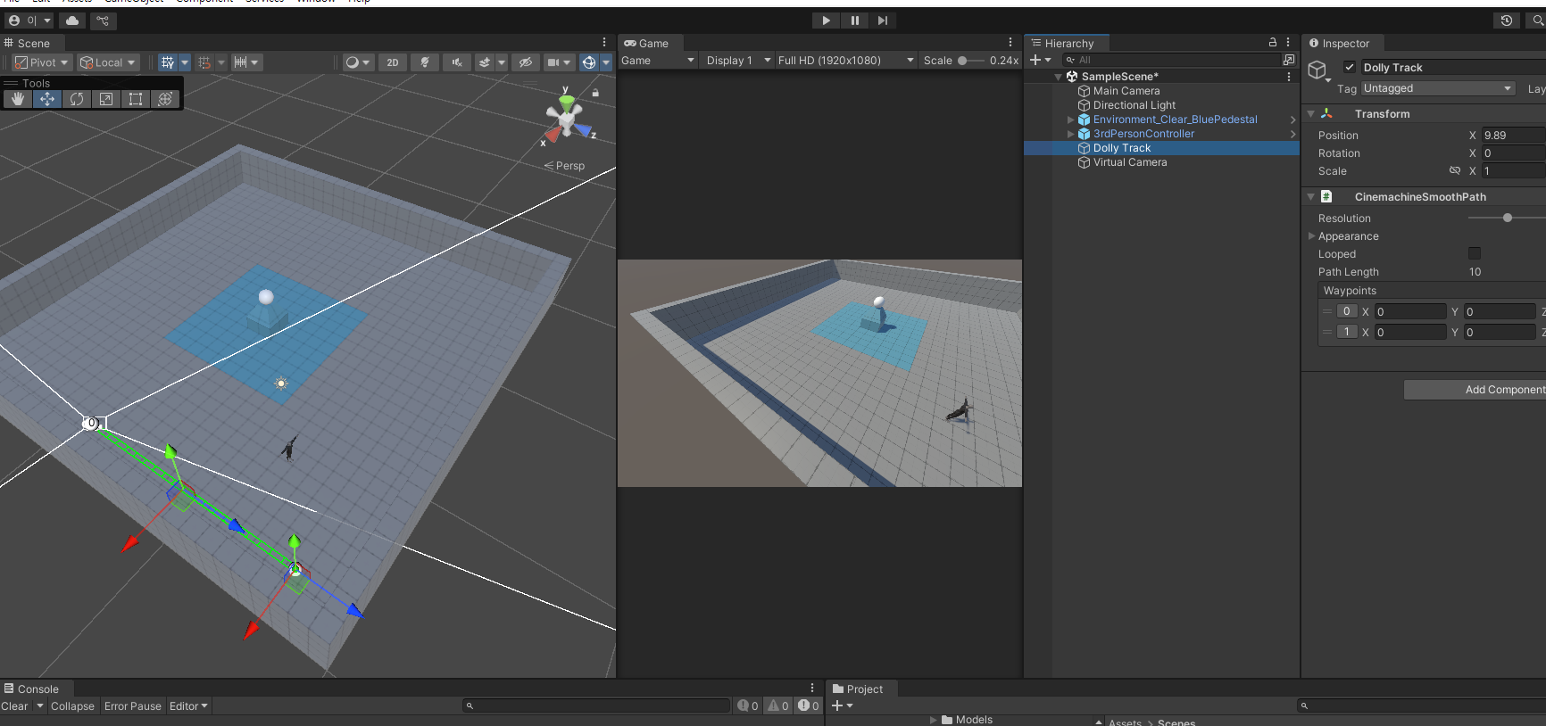Toggle Scene effects (skybox/fog) icon
Screen dimensions: 1546x726
pyautogui.click(x=484, y=62)
